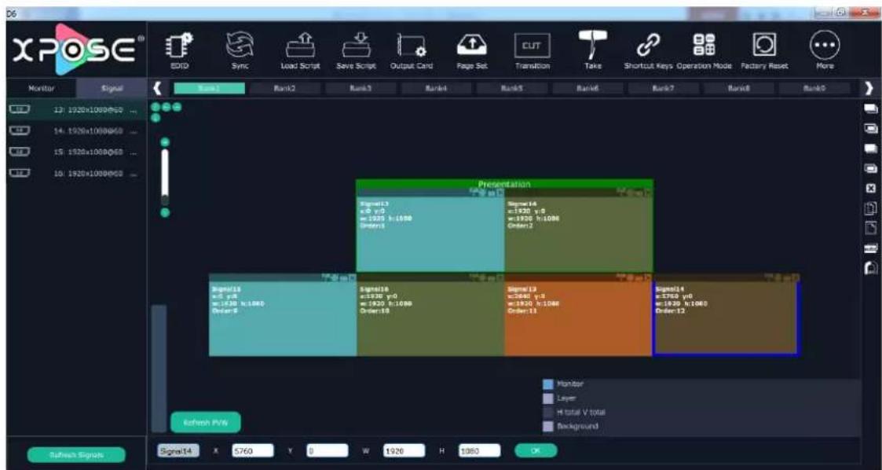Click the Background legend color swatch
The image size is (882, 470).
click(548, 427)
